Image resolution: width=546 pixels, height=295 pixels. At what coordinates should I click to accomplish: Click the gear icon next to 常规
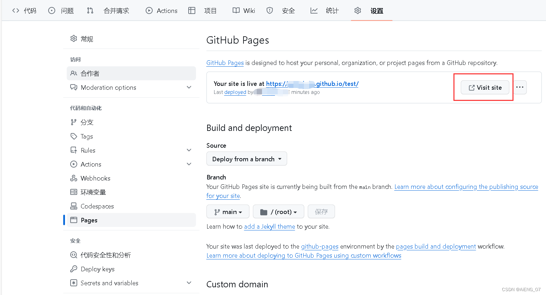(x=74, y=38)
